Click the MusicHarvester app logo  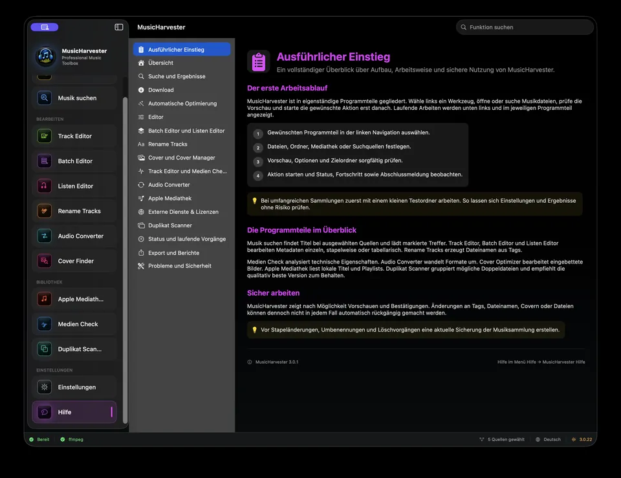46,56
